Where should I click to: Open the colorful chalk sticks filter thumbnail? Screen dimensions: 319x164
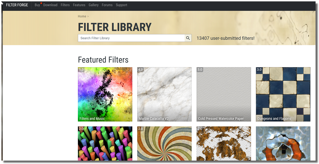(x=105, y=143)
